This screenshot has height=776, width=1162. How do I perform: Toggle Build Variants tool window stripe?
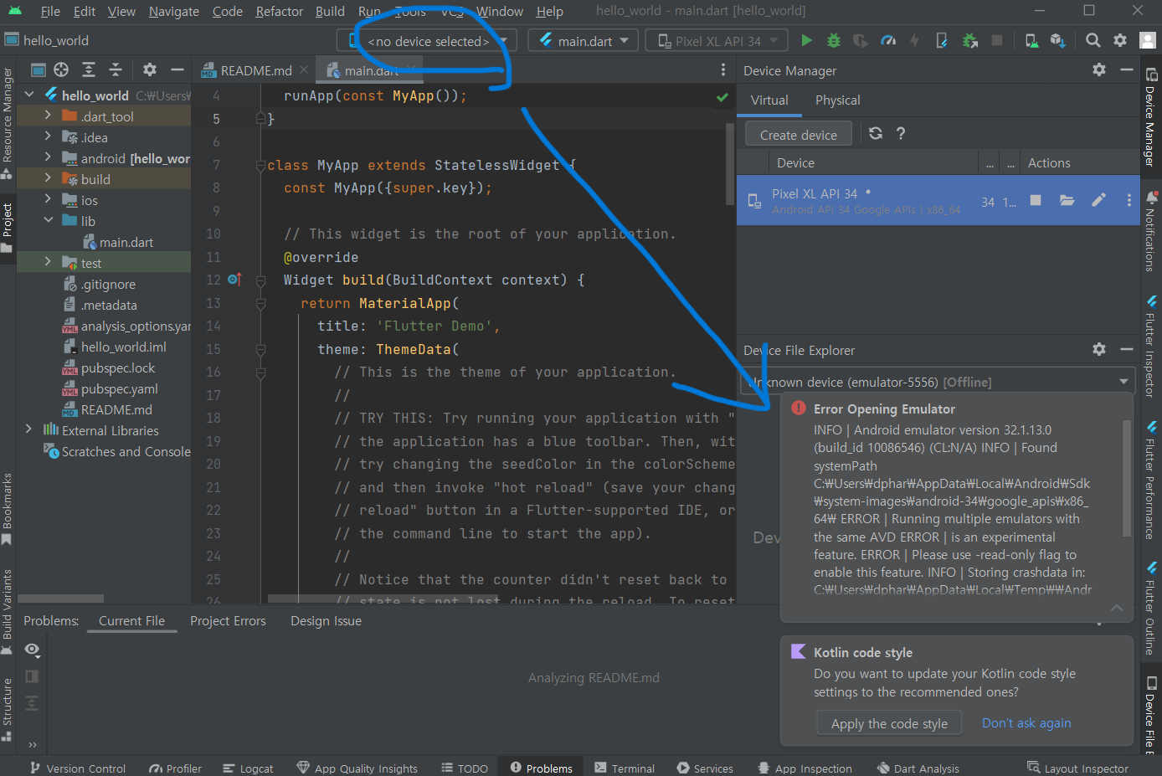pyautogui.click(x=8, y=612)
